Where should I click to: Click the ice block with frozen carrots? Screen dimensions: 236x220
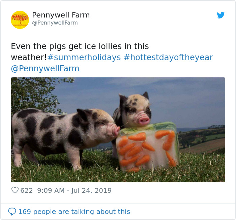click(x=148, y=148)
